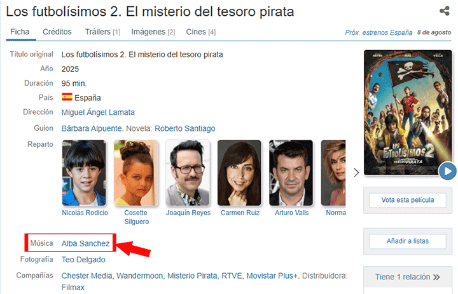Click the share icon at top right
This screenshot has width=458, height=294.
(x=444, y=11)
